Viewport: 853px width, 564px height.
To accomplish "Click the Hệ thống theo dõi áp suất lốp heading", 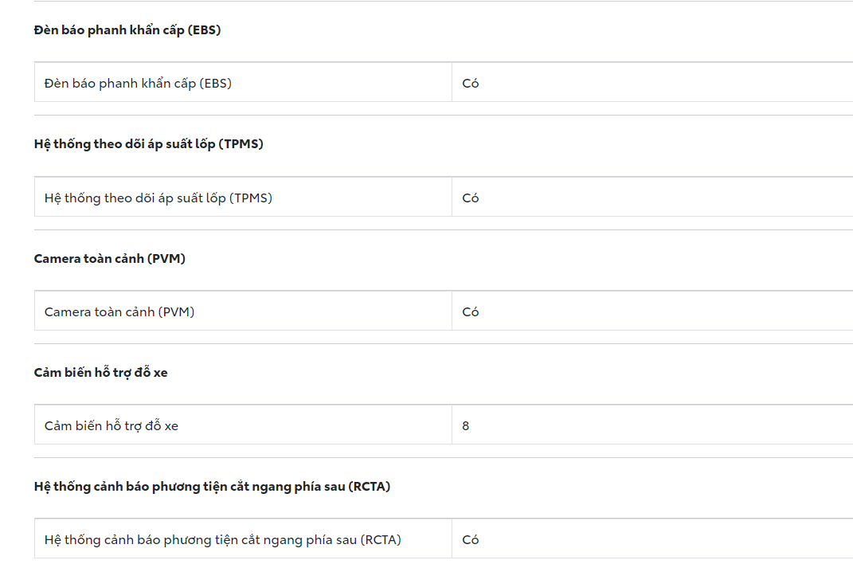I will point(148,144).
